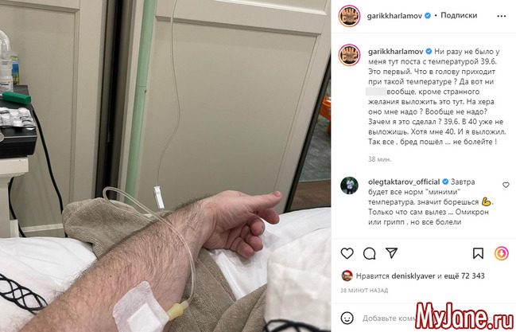Click olegtaktarov_official's comment avatar

tap(349, 186)
